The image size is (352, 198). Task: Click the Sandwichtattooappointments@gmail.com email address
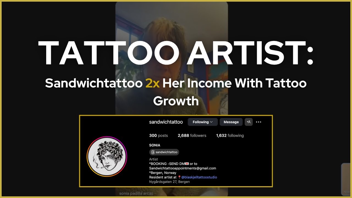[x=183, y=168]
